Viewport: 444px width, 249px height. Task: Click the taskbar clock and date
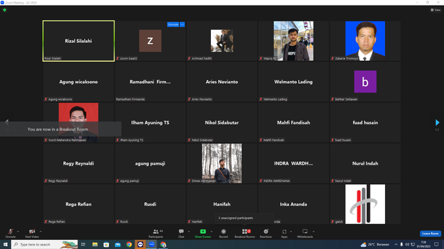(x=423, y=244)
